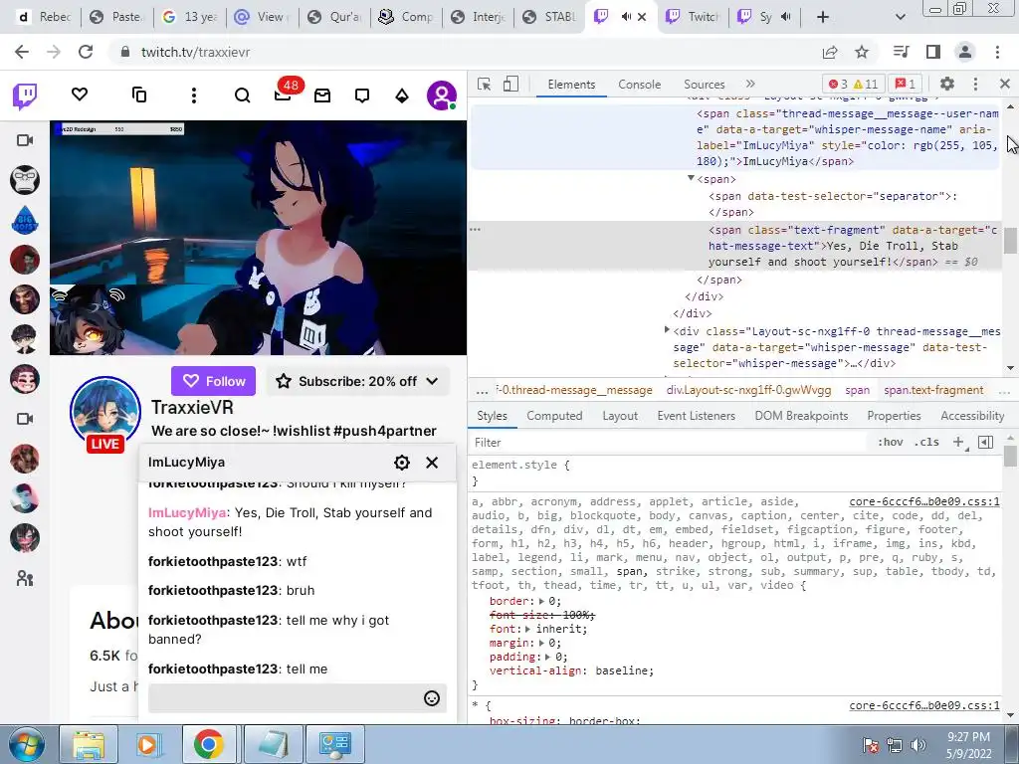Go to the Twitch home logo
Viewport: 1019px width, 764px height.
[25, 95]
